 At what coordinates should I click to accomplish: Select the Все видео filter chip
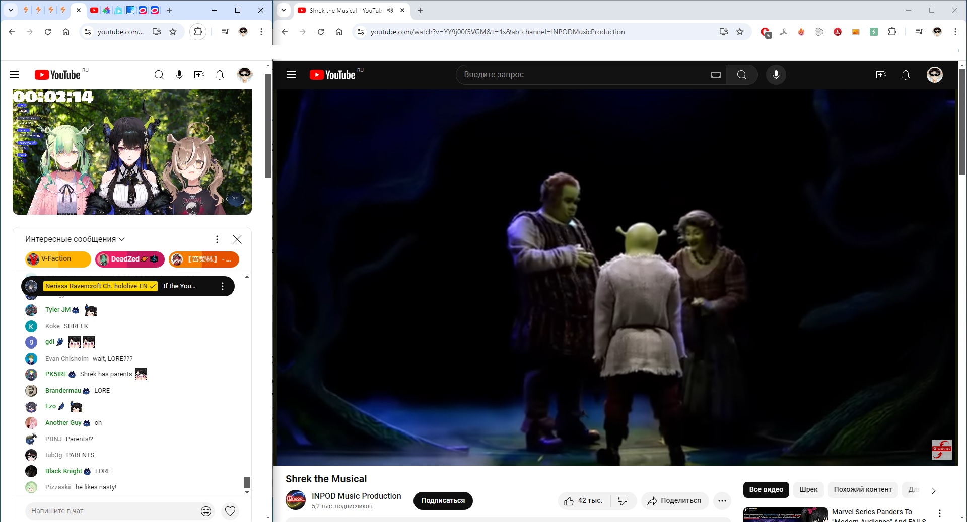766,490
